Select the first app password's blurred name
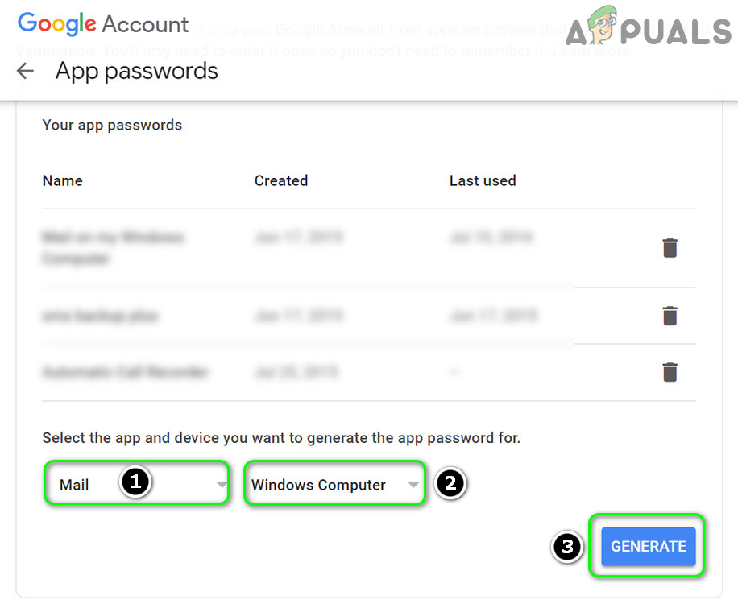738x608 pixels. pos(113,248)
